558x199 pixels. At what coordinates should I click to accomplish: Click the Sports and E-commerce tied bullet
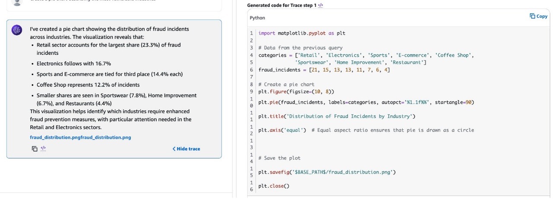110,74
